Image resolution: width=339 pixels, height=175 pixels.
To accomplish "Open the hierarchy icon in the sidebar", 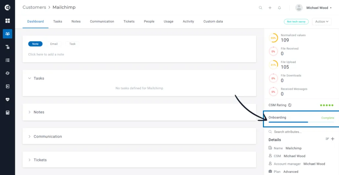I will 8,47.
